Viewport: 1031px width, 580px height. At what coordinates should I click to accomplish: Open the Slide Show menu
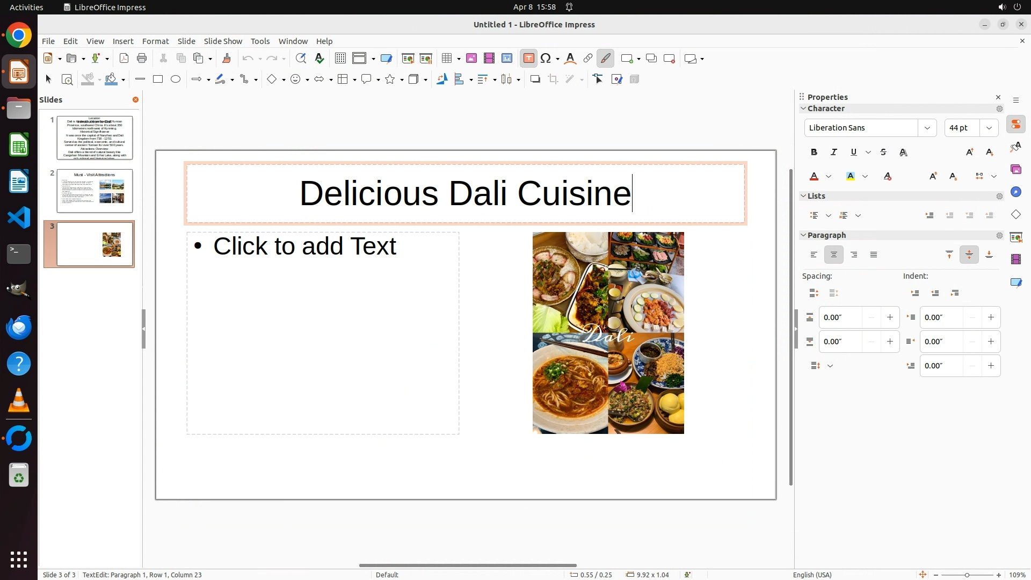(x=223, y=41)
